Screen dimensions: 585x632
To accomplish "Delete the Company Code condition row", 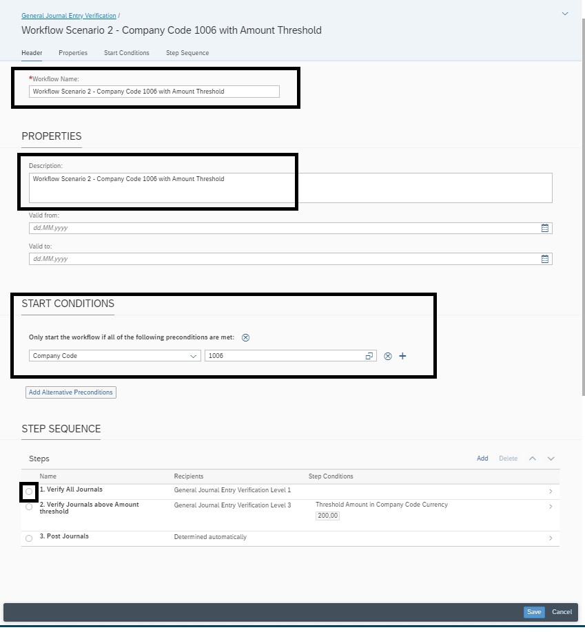I will point(388,356).
